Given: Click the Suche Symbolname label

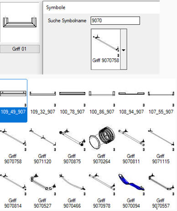Looking at the screenshot, I should [x=67, y=21].
